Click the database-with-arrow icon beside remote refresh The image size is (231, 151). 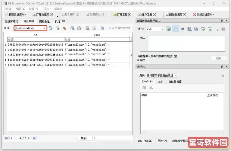[151, 88]
